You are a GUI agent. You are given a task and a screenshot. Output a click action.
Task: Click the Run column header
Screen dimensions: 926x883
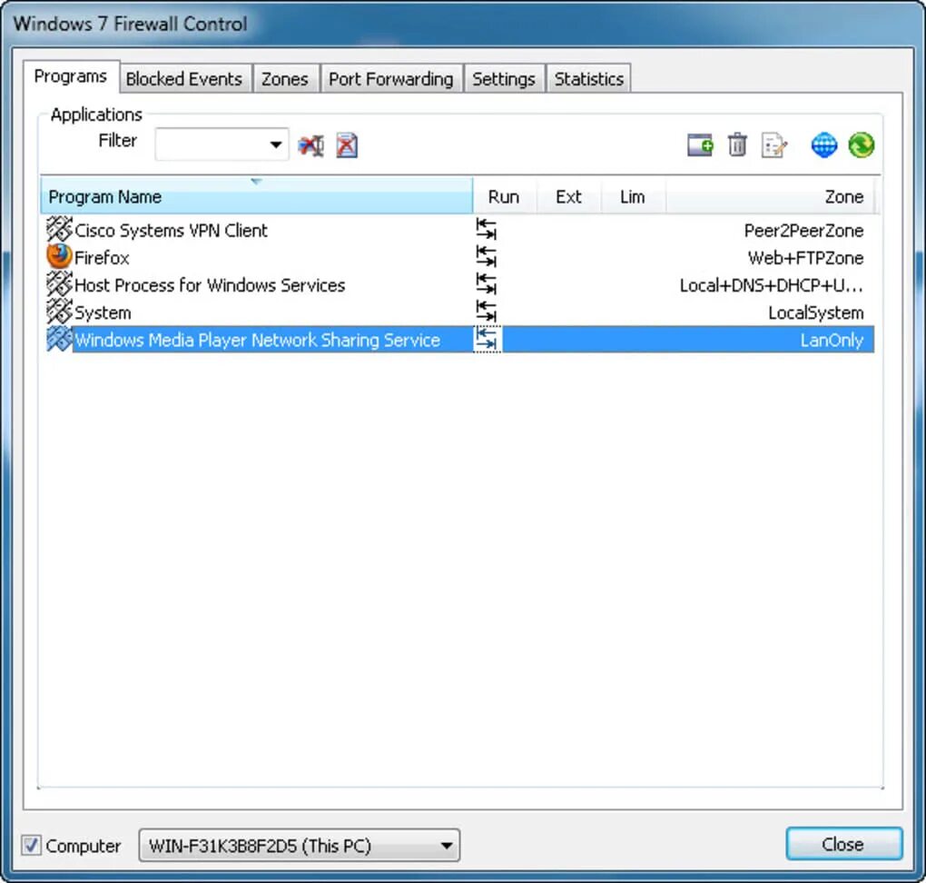[x=505, y=196]
